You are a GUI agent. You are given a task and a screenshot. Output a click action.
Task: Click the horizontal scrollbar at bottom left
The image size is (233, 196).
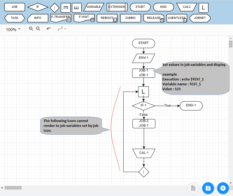[x=13, y=188]
